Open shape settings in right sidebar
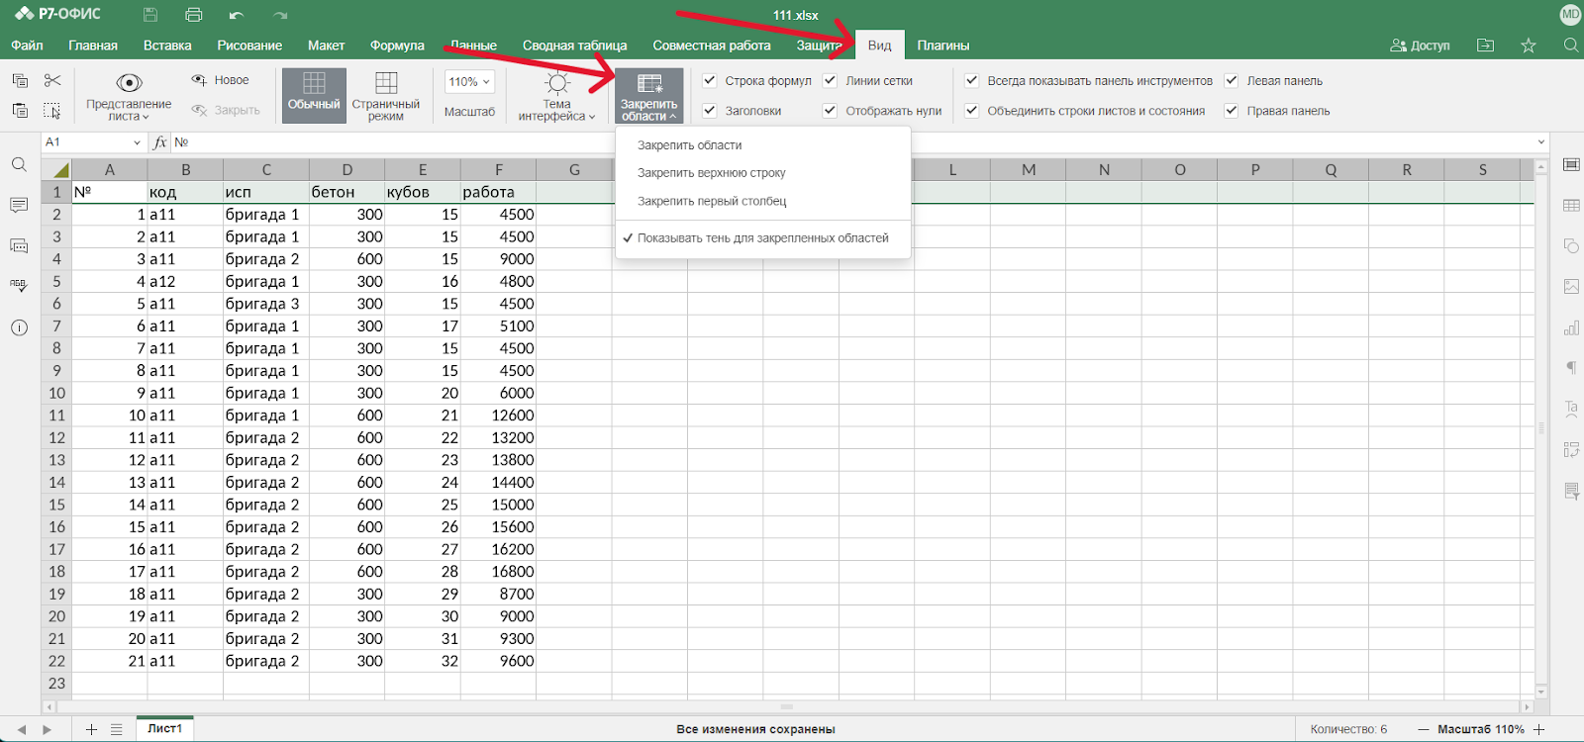Screen dimensions: 1584x742 [x=1571, y=246]
